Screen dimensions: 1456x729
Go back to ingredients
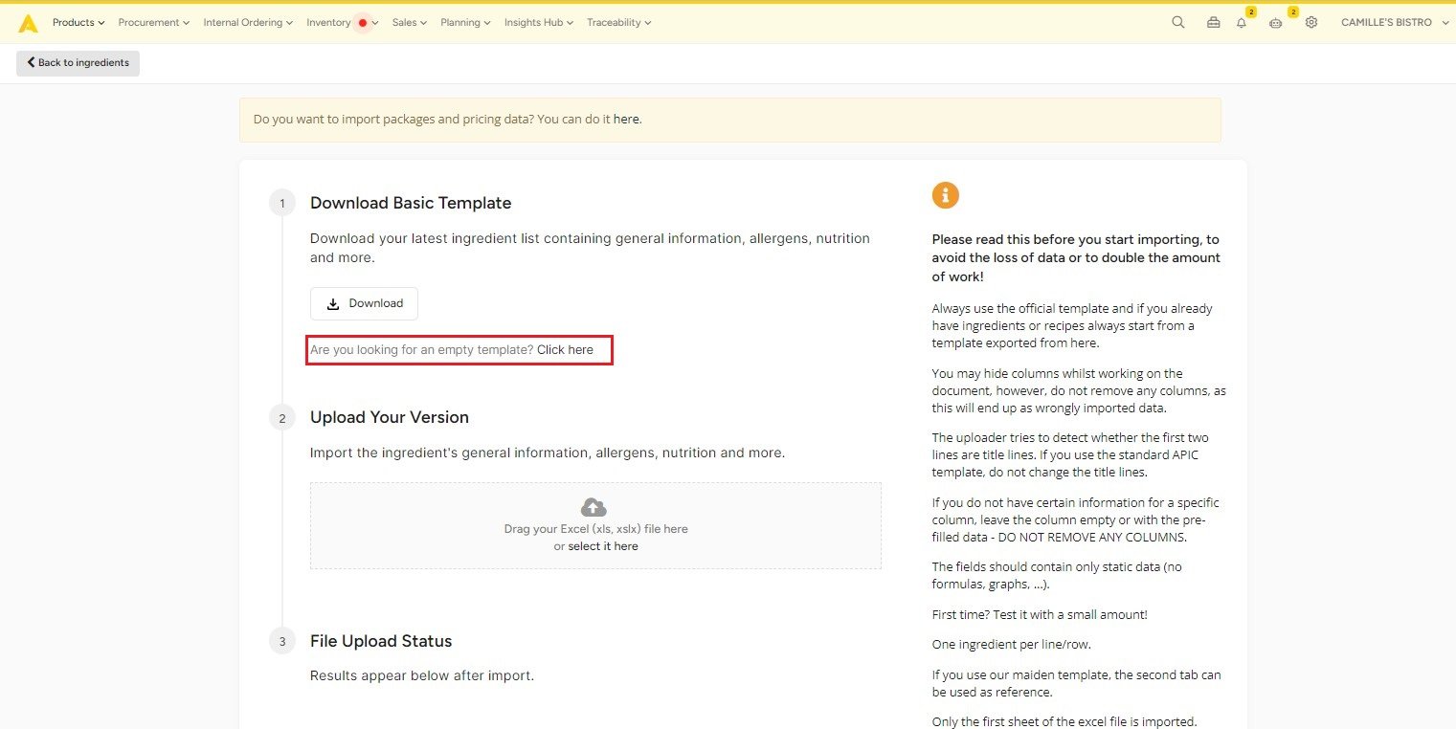78,63
